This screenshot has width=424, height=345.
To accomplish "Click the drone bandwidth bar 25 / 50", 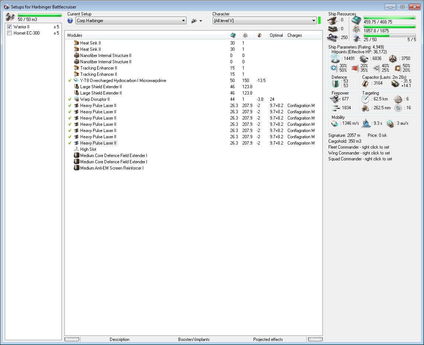I will pos(390,35).
